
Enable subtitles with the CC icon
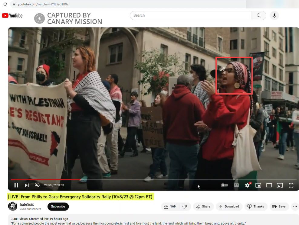(x=236, y=185)
